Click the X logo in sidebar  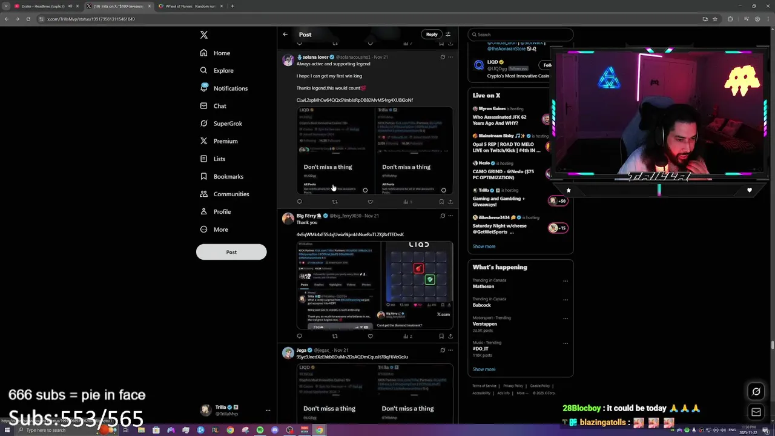[x=204, y=35]
